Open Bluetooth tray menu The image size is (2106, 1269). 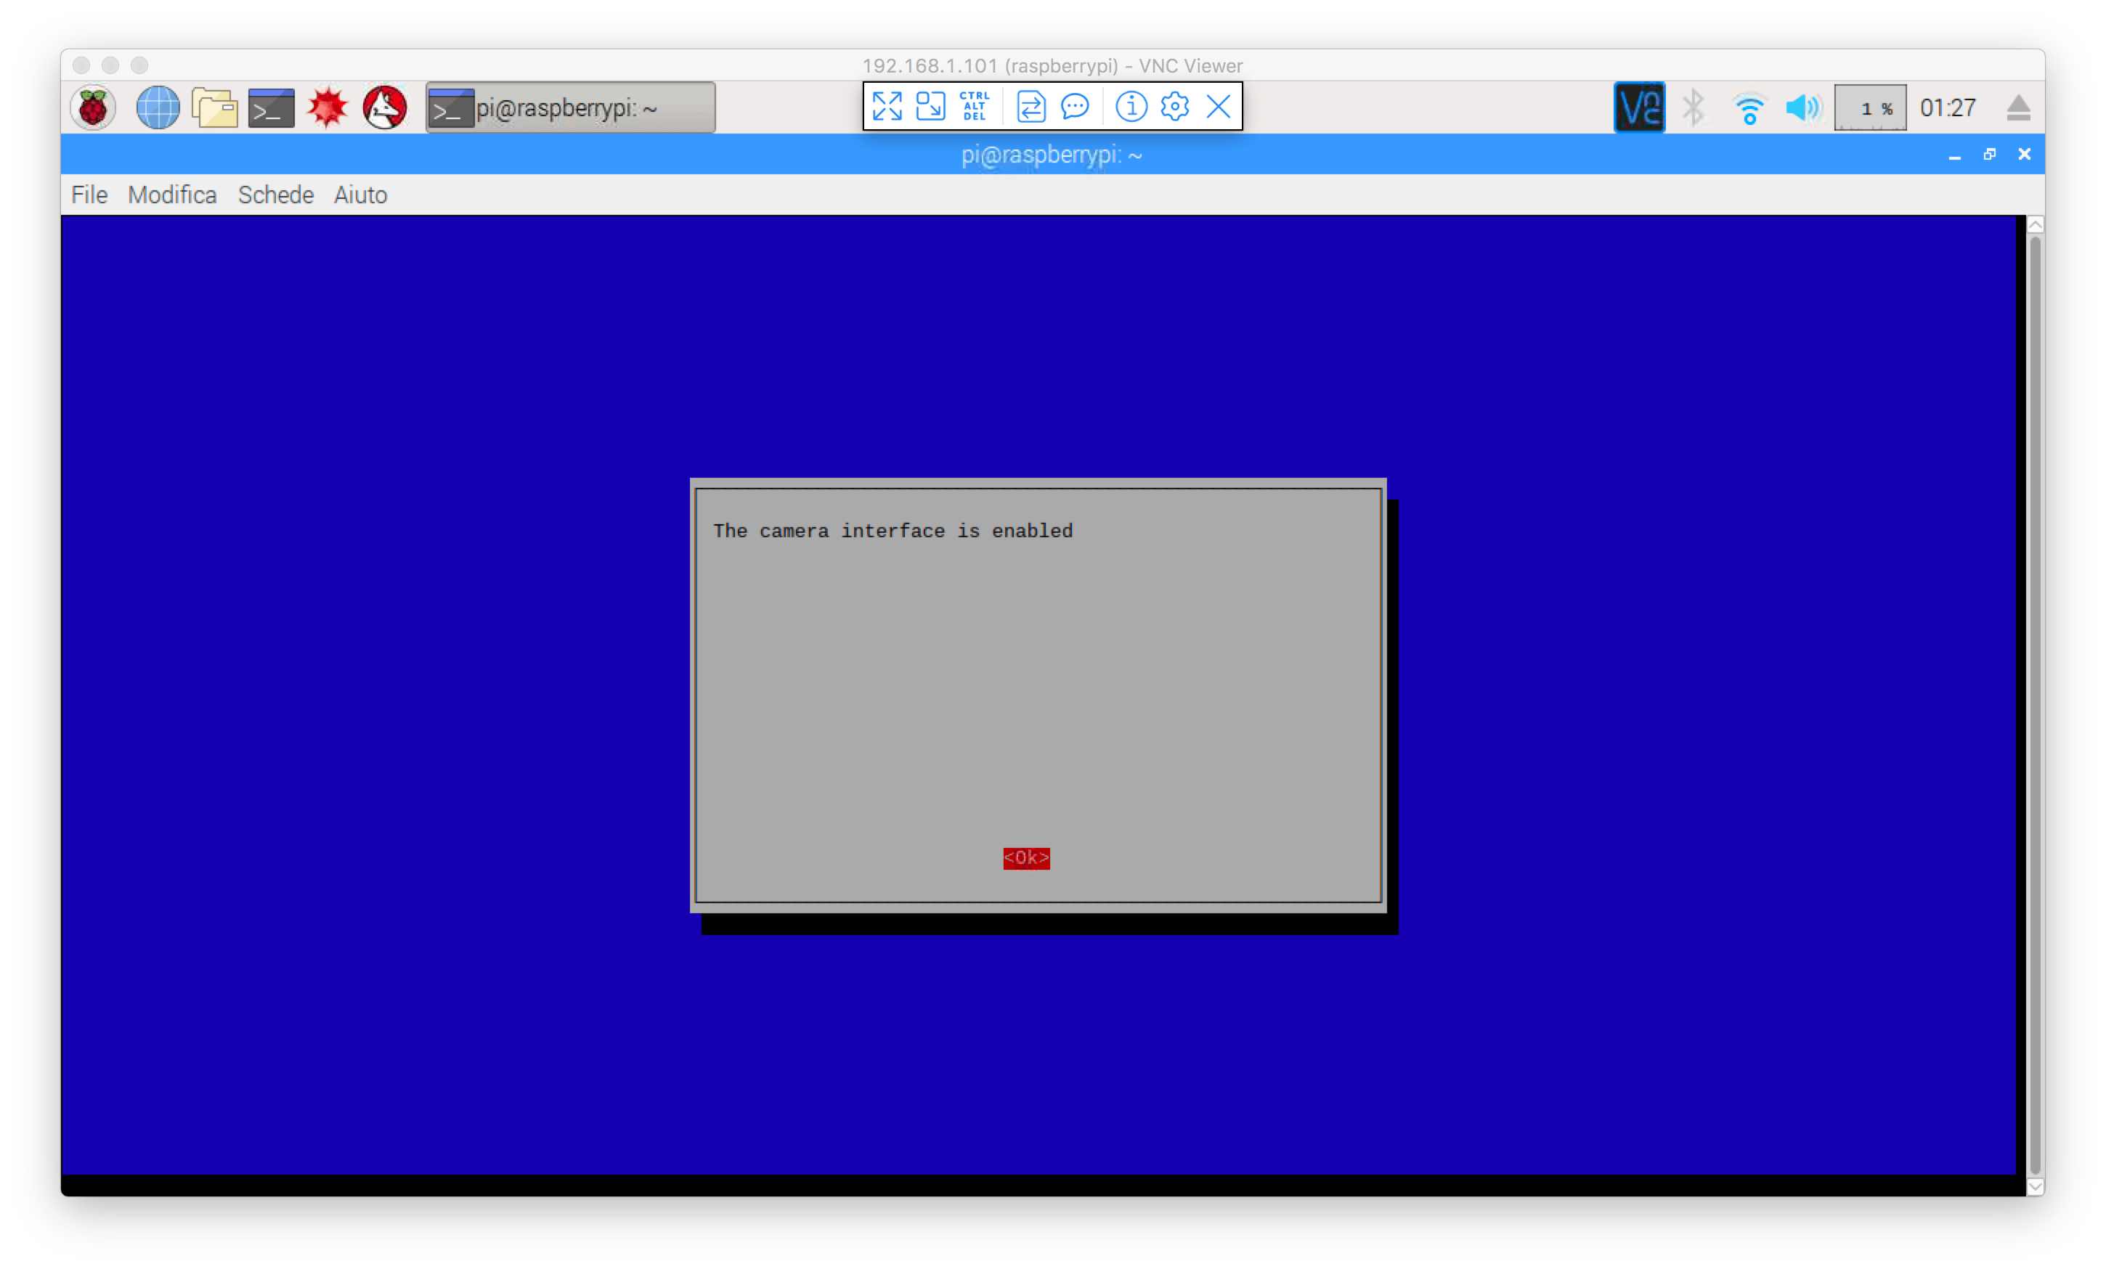pyautogui.click(x=1694, y=107)
